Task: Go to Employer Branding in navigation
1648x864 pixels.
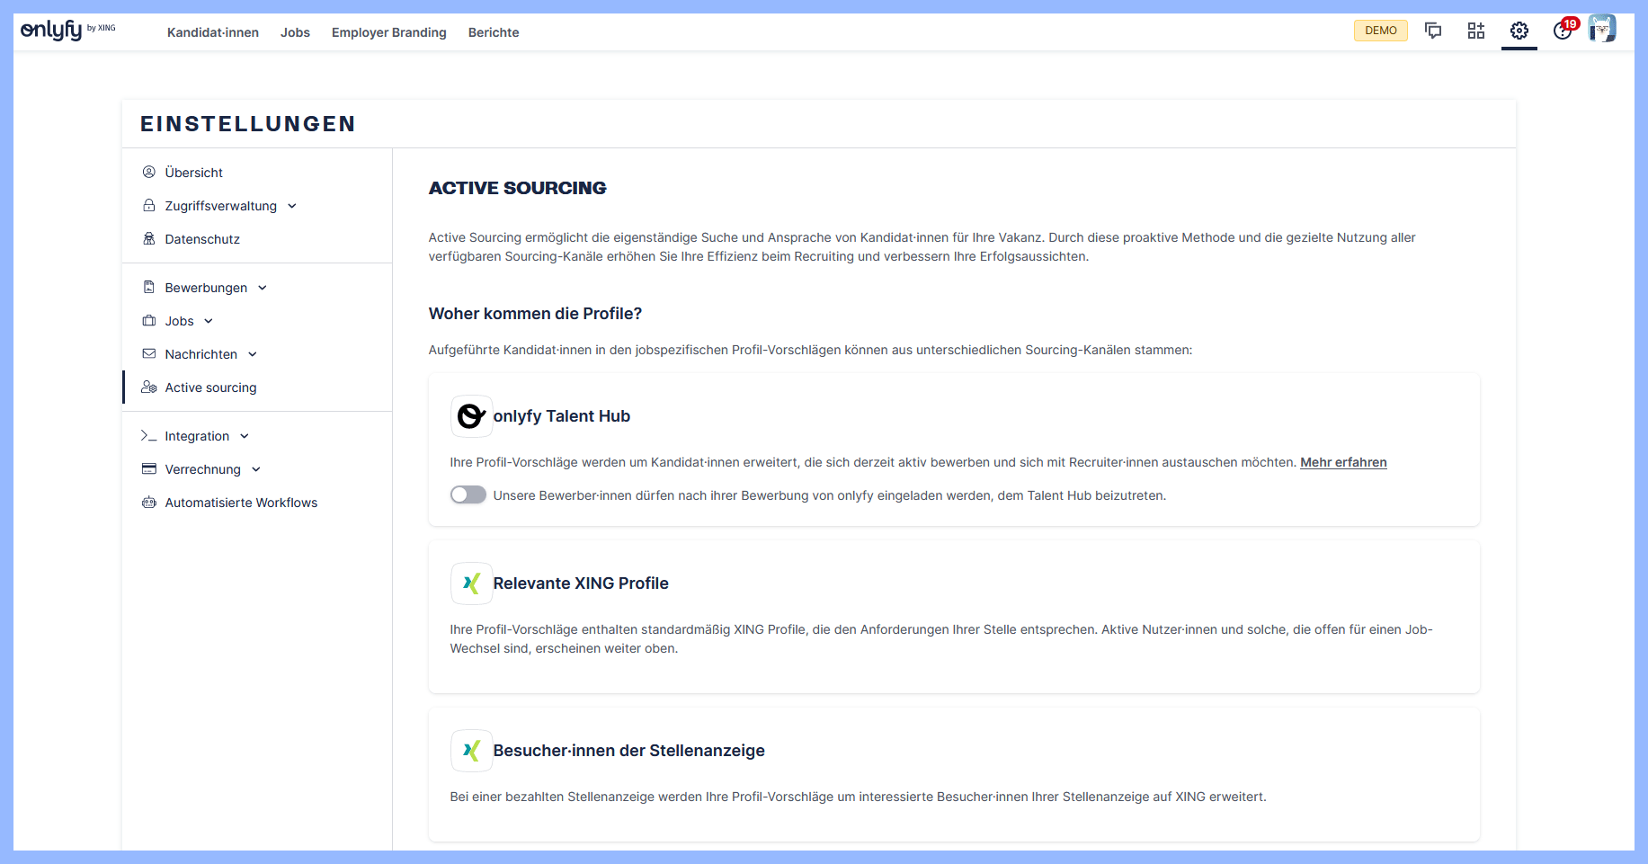Action: point(388,32)
